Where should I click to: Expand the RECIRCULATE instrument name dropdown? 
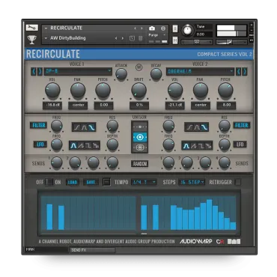click(x=46, y=28)
